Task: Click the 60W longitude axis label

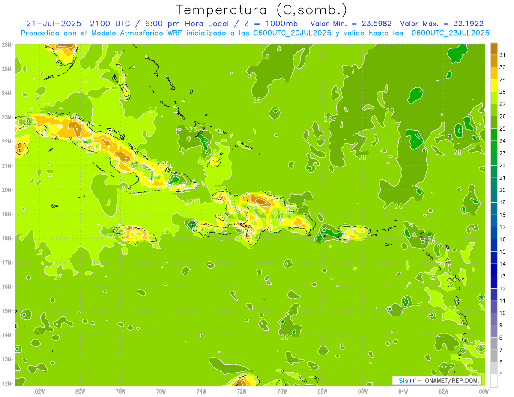Action: (x=484, y=391)
